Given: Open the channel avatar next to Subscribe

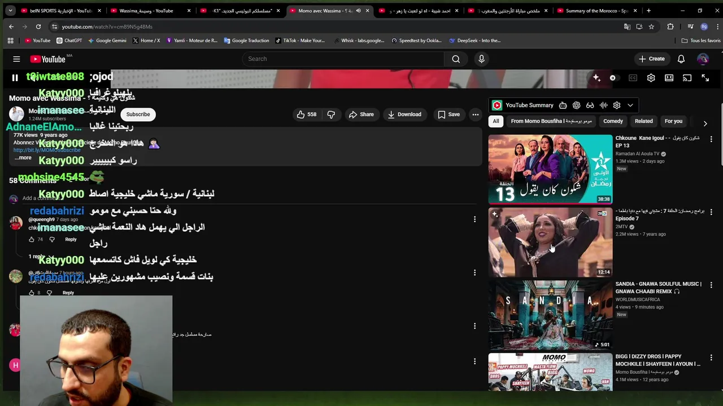Looking at the screenshot, I should point(16,114).
